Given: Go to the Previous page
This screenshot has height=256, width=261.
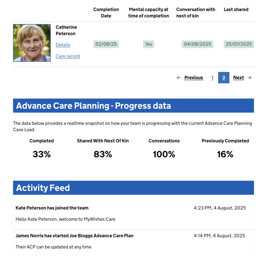Looking at the screenshot, I should [194, 78].
